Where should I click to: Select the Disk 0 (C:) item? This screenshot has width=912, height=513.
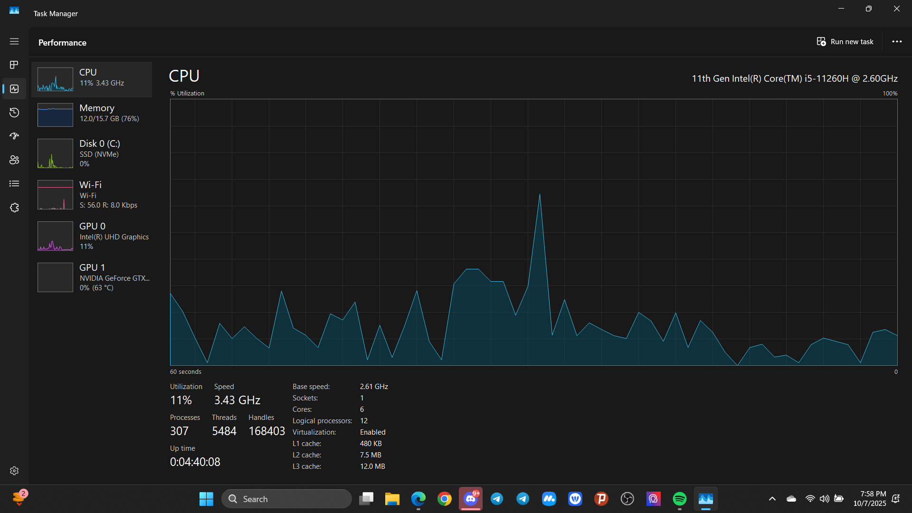(92, 153)
